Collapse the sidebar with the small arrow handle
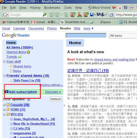The width and height of the screenshot is (137, 138). coord(64,106)
